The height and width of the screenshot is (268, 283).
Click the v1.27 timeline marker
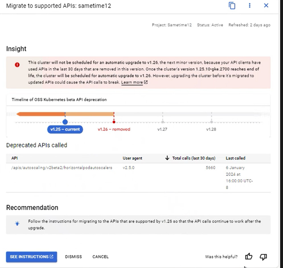point(162,129)
